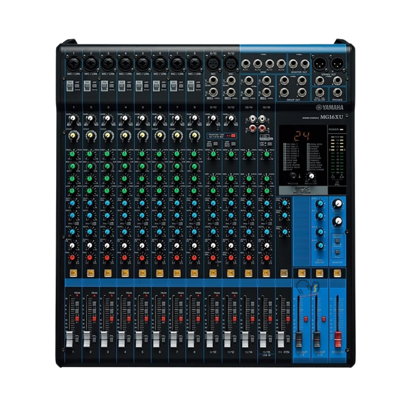Toggle the ON button above the GROUP 1-2 fader
Viewport: 410px width, 410px height.
coord(301,273)
